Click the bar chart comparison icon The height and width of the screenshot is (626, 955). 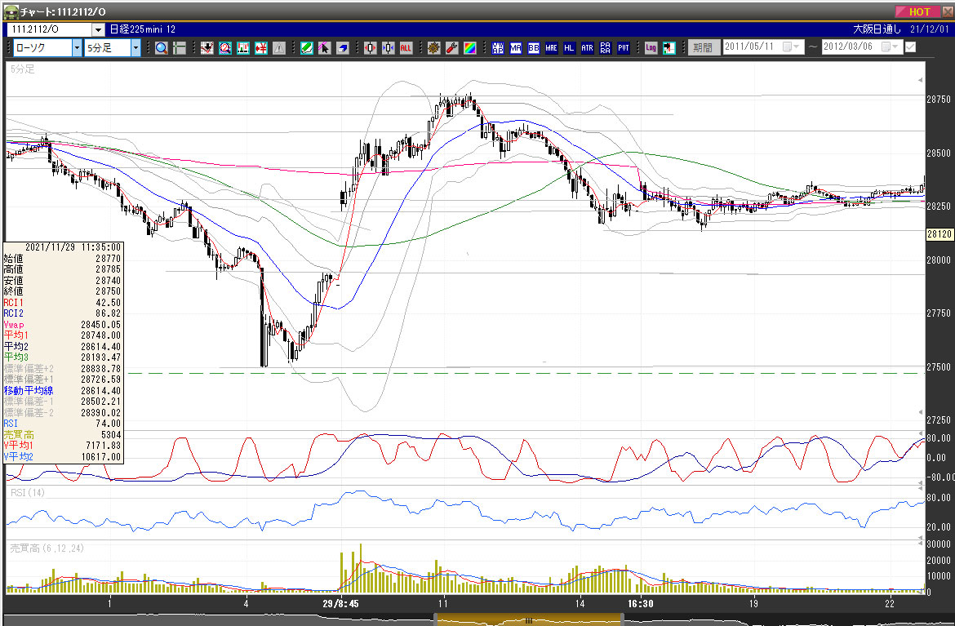[243, 48]
